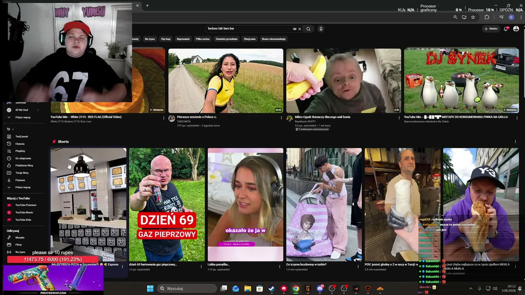Expand Pokaż więcej under Pobrane
This screenshot has width=525, height=295.
(x=23, y=187)
